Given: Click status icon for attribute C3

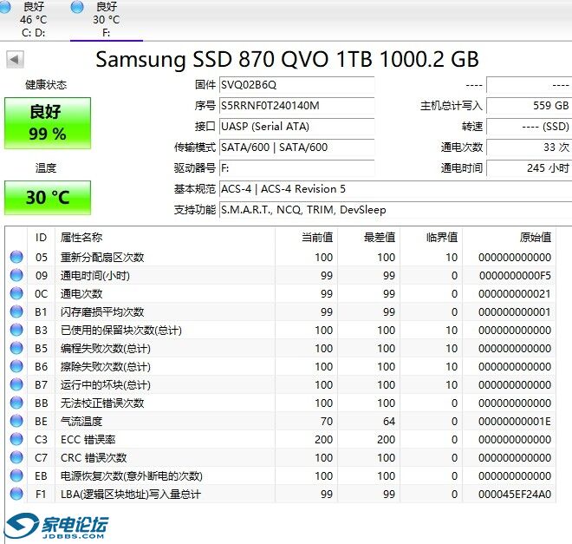Looking at the screenshot, I should click(x=16, y=439).
